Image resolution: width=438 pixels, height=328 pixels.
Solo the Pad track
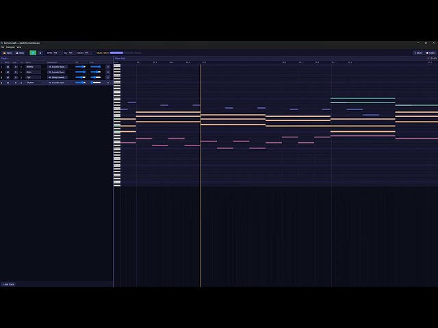[15, 77]
